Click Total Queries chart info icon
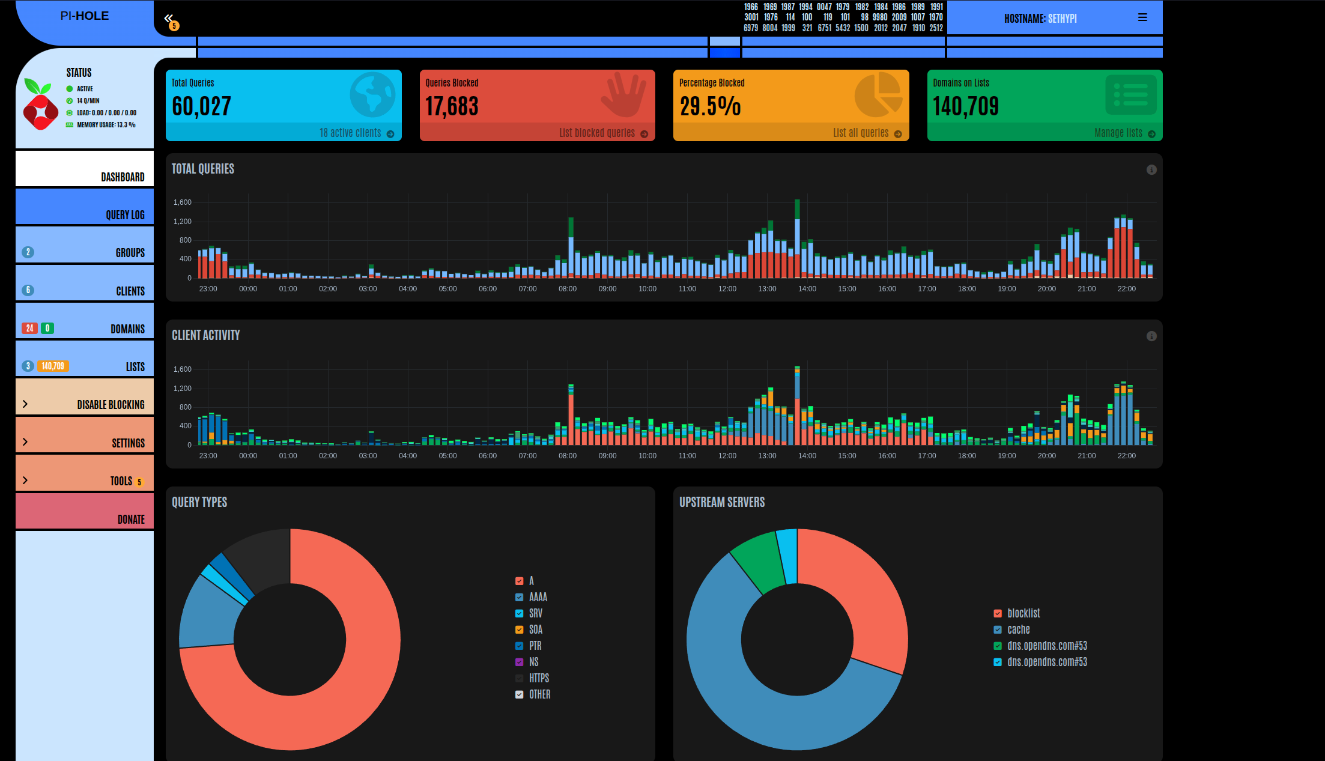Image resolution: width=1325 pixels, height=761 pixels. click(x=1151, y=170)
